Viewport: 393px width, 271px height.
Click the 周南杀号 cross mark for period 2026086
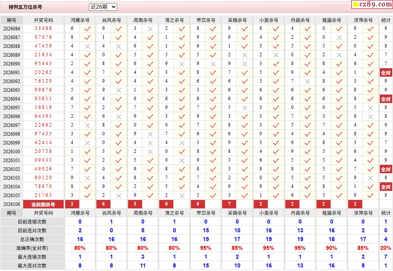tap(150, 29)
